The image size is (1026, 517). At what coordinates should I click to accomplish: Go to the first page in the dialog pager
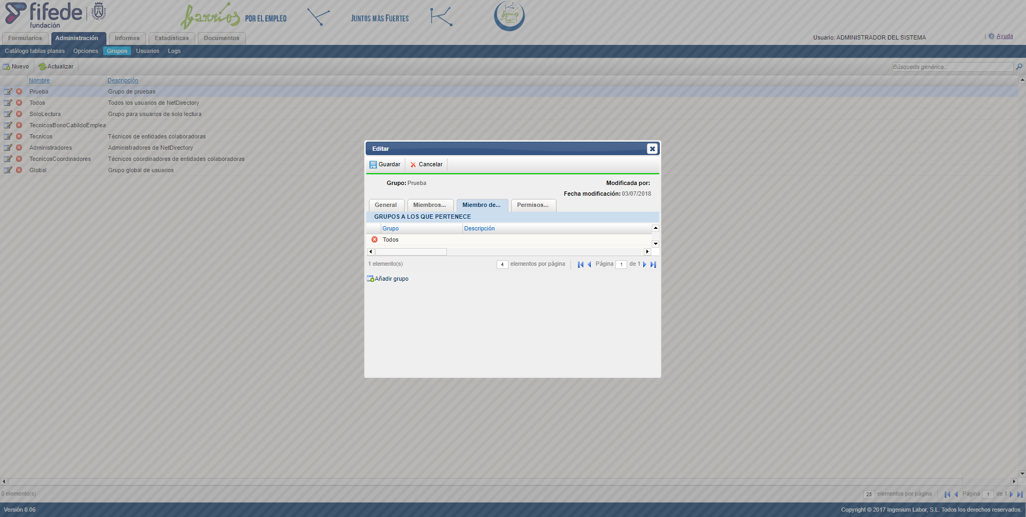click(x=581, y=264)
